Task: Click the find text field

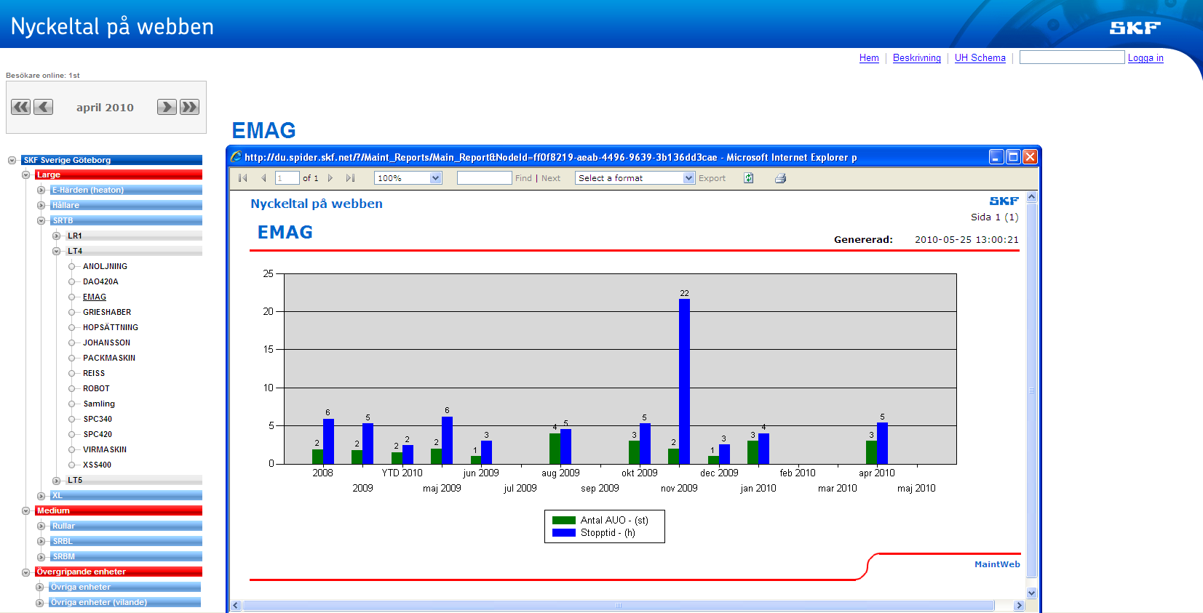Action: click(485, 178)
